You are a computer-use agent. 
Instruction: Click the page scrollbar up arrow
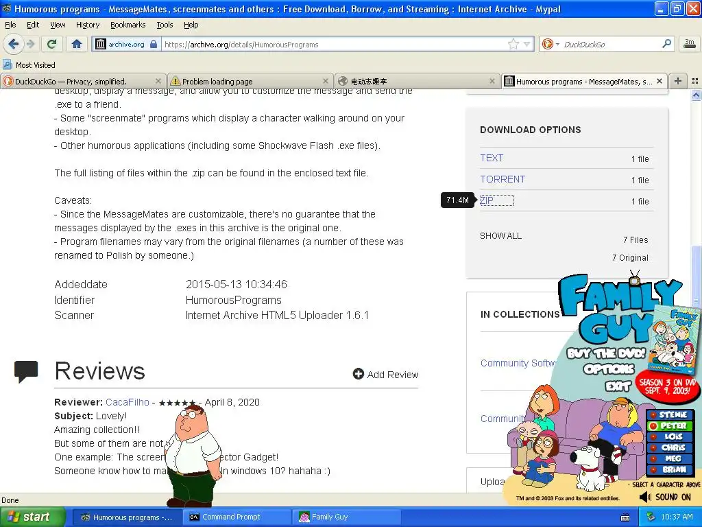[x=696, y=95]
